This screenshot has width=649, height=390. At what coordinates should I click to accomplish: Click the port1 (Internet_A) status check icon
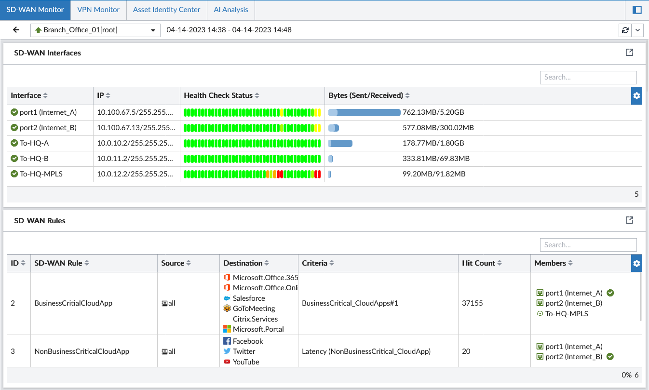14,112
